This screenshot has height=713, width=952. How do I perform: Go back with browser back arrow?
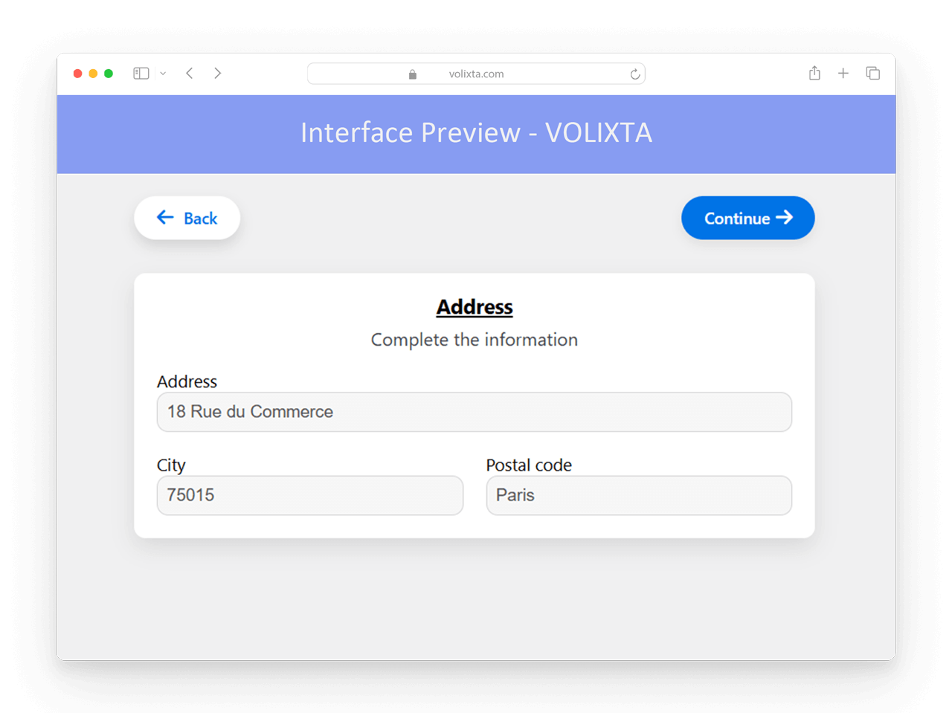(190, 74)
